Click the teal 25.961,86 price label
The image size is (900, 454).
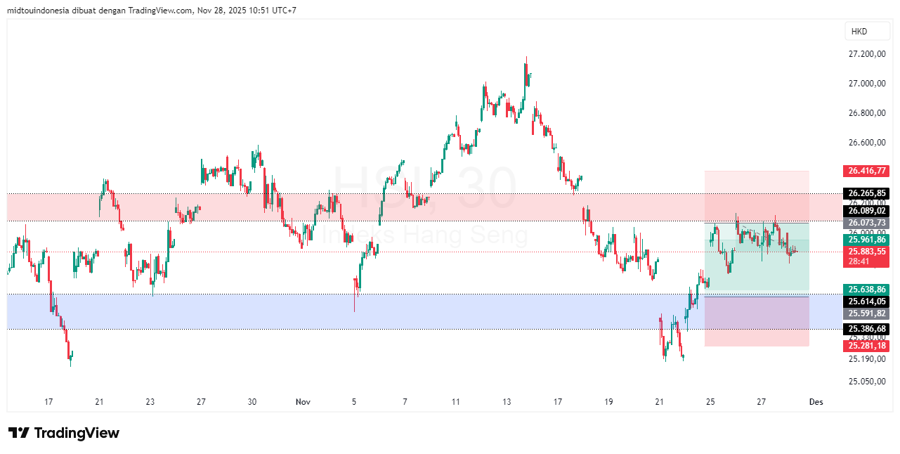click(866, 239)
